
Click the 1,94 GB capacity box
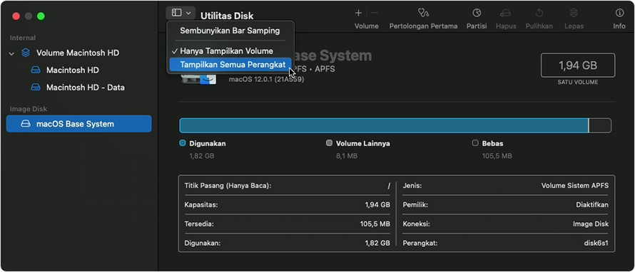[578, 65]
